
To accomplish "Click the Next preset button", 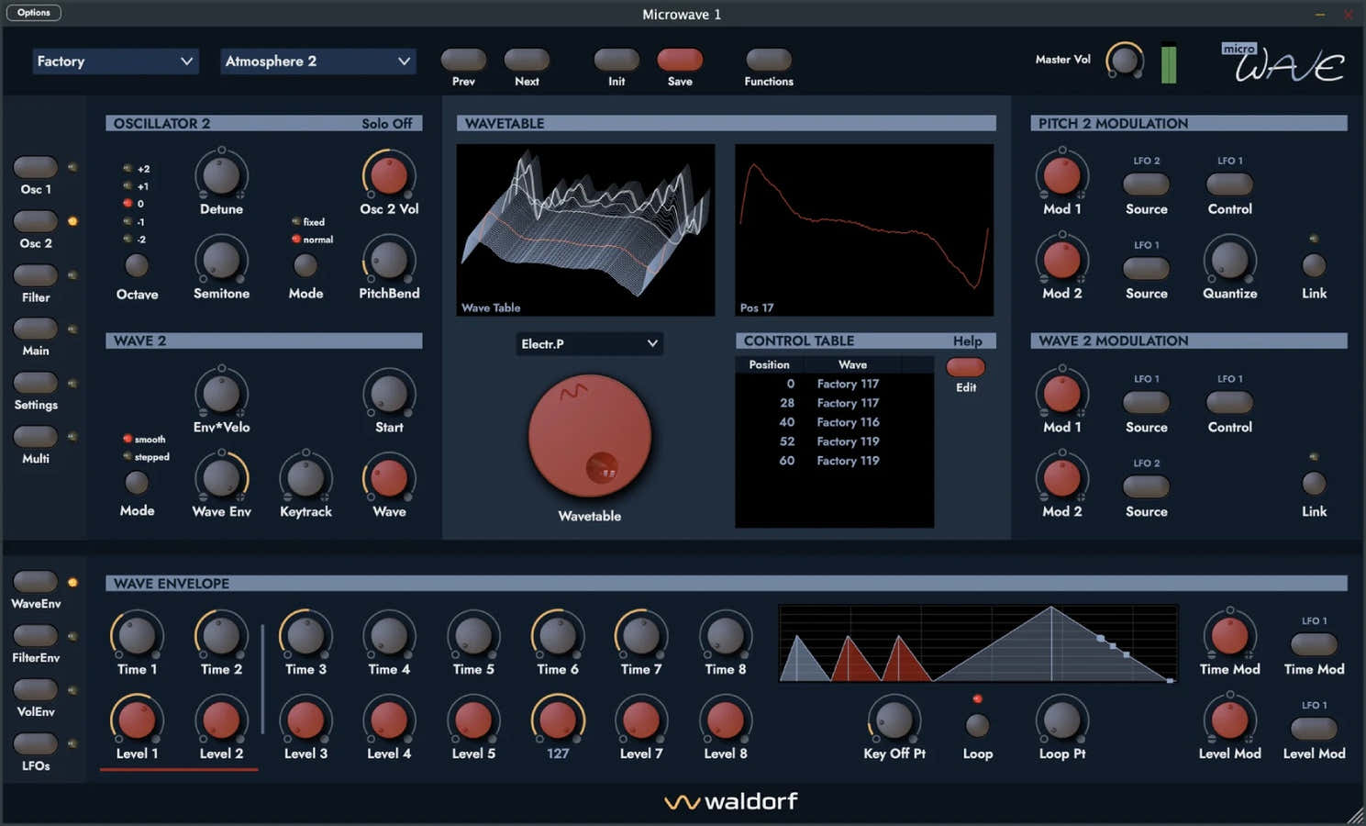I will coord(527,60).
